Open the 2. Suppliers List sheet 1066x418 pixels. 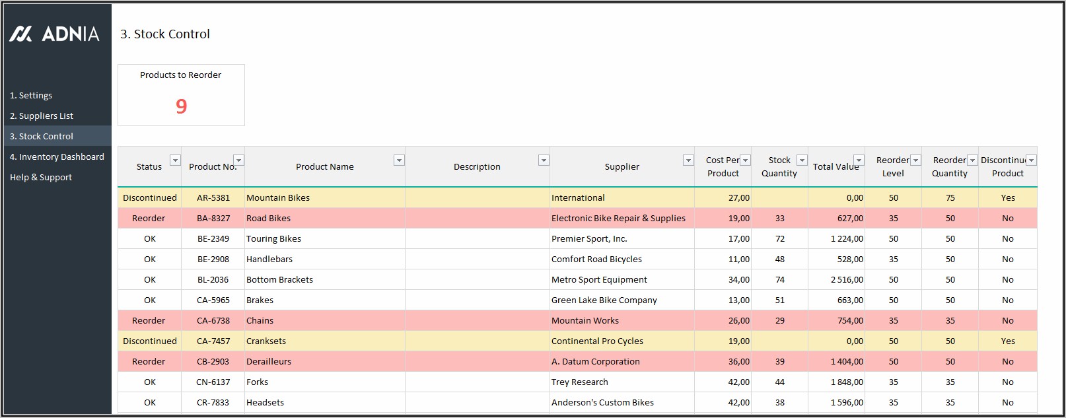point(42,116)
